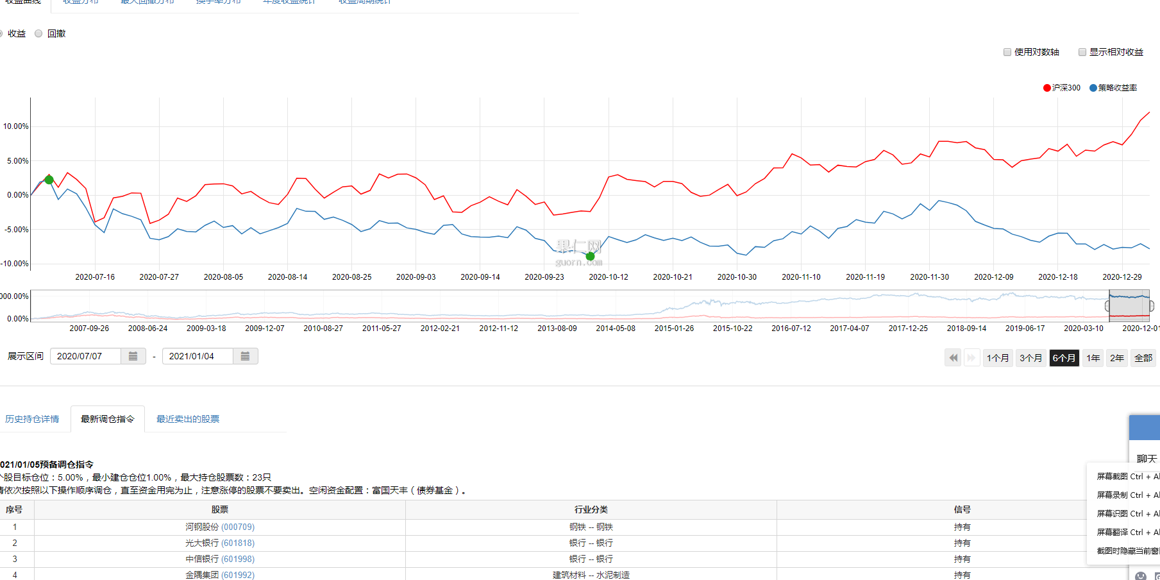Select the 回撤 radio option
Viewport: 1160px width, 580px height.
click(38, 33)
